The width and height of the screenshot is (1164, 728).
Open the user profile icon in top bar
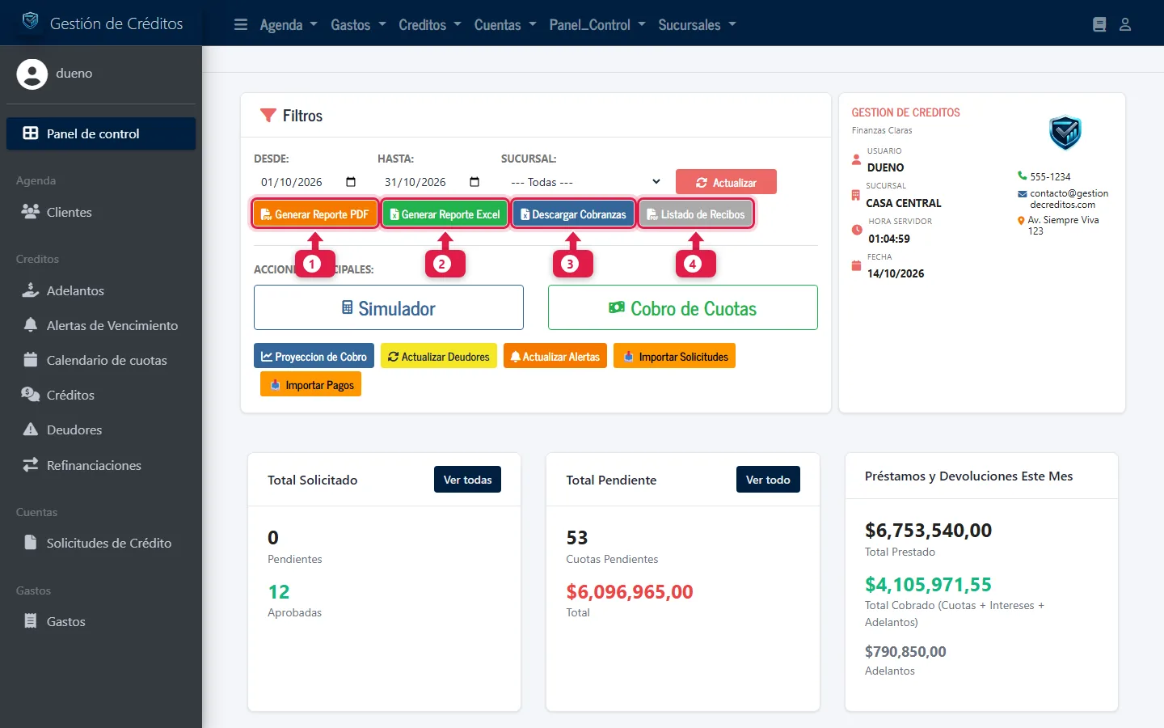click(x=1125, y=24)
